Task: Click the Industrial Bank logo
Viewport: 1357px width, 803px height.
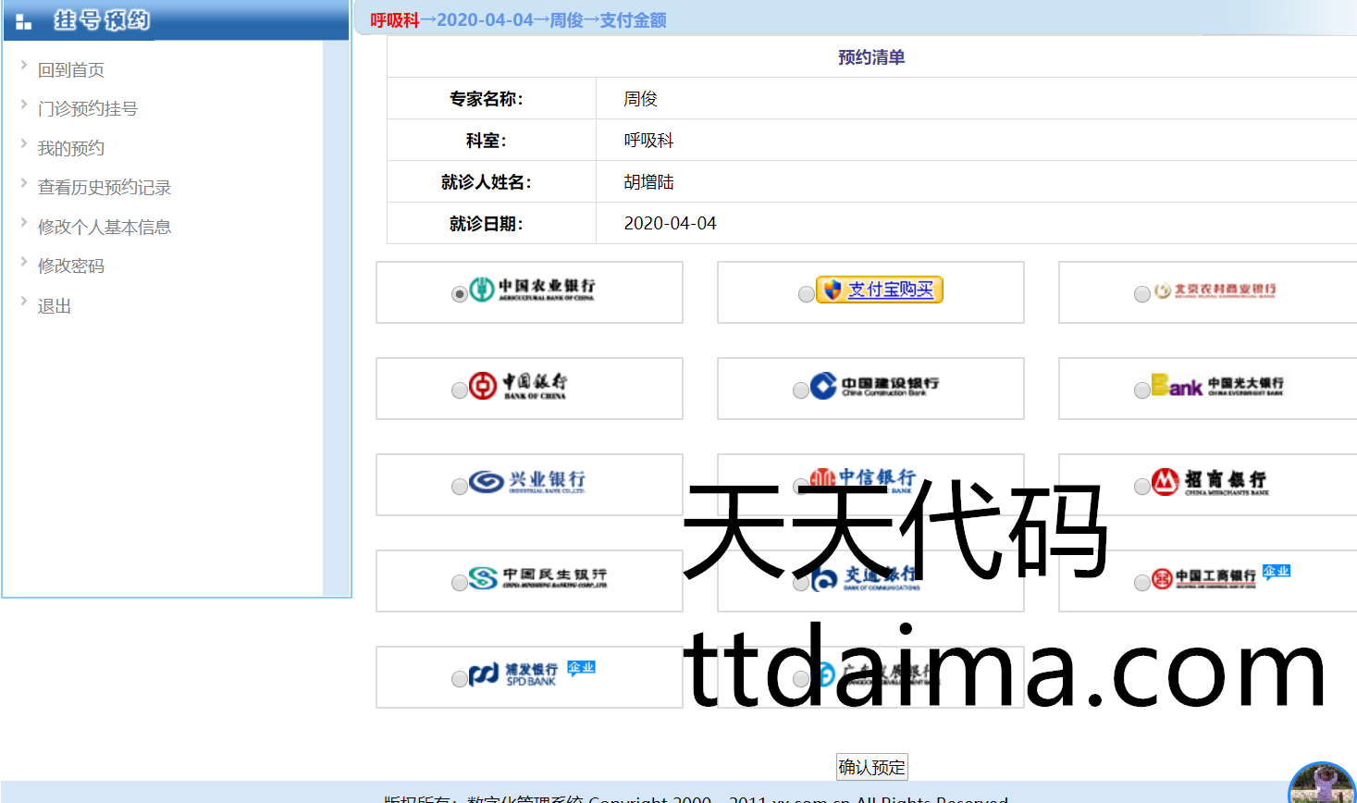Action: [x=527, y=482]
